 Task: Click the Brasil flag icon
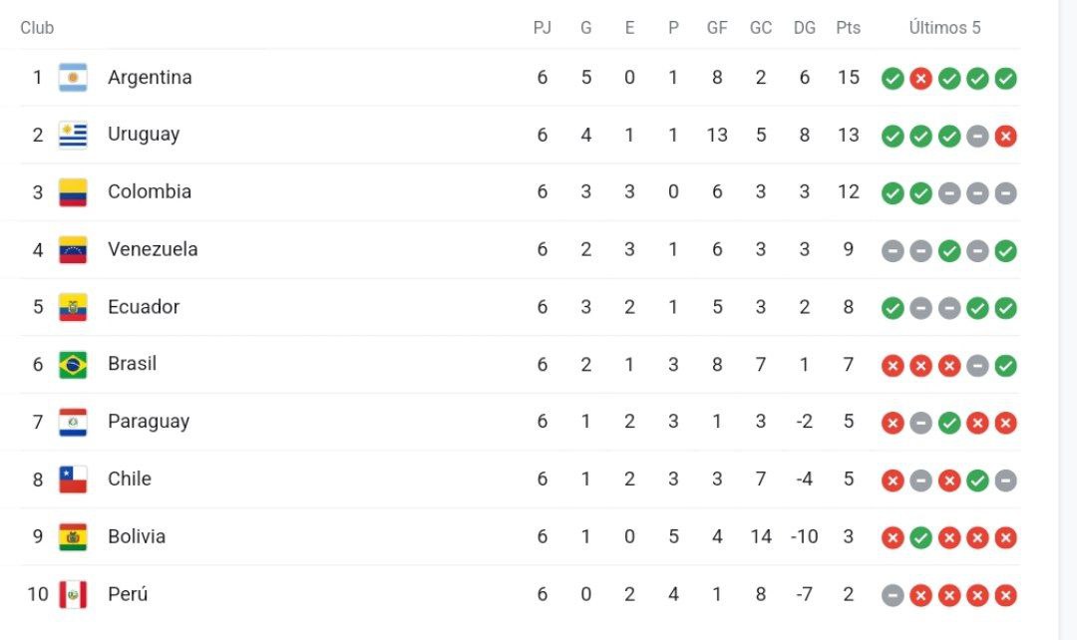tap(73, 365)
